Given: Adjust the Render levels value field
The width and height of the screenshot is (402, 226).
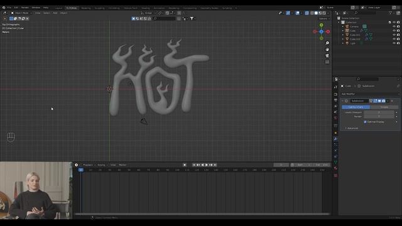Looking at the screenshot, I should coord(379,116).
